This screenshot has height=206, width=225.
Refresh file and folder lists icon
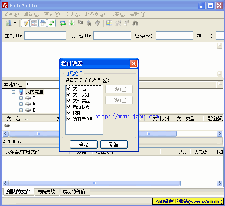(63, 23)
